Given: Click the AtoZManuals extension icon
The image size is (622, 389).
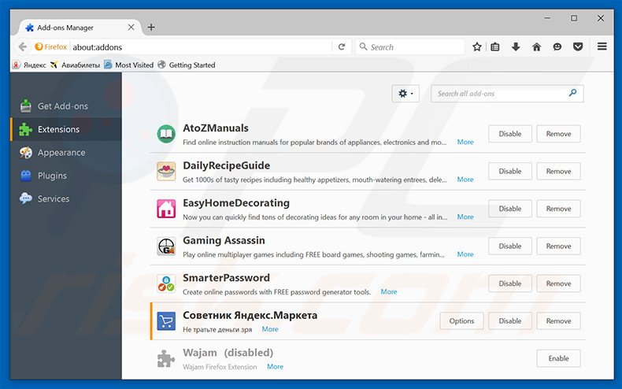Looking at the screenshot, I should 166,134.
